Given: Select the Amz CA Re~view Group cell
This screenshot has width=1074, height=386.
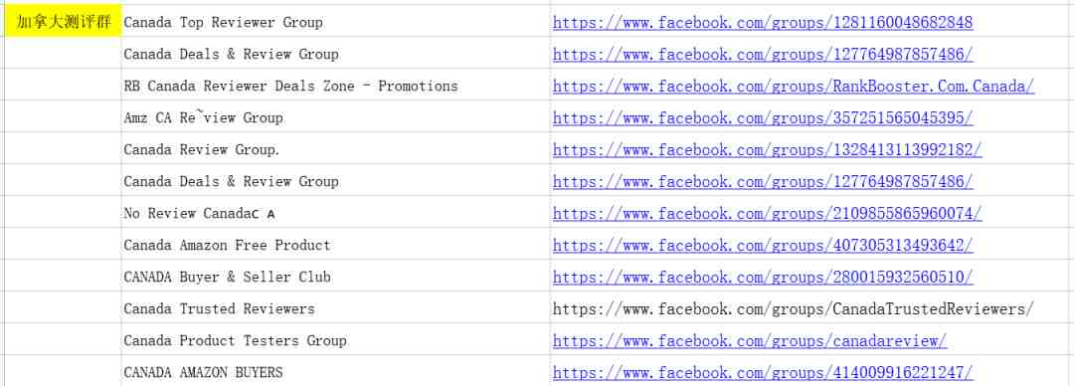Looking at the screenshot, I should coord(336,116).
